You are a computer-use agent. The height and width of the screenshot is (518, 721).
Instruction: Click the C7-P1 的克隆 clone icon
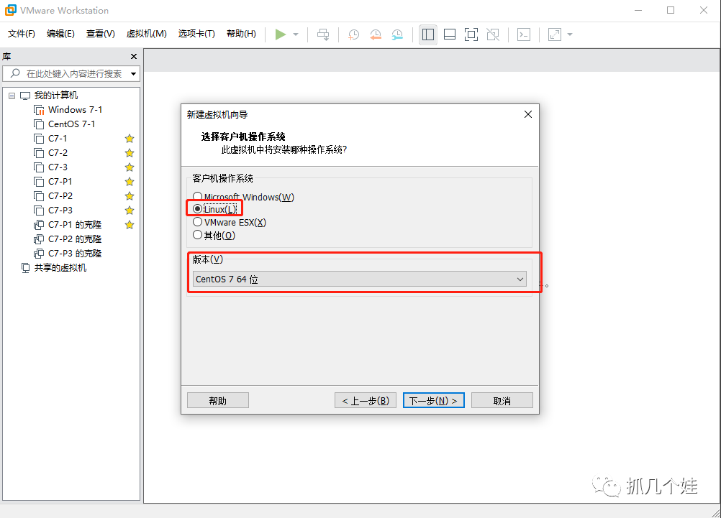tap(39, 225)
